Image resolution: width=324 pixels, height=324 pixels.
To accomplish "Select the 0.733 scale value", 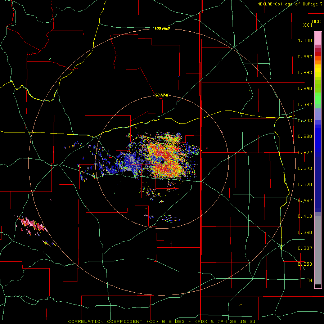I will click(305, 121).
